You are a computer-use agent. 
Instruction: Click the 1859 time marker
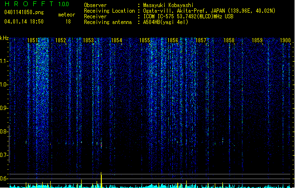click(x=257, y=40)
